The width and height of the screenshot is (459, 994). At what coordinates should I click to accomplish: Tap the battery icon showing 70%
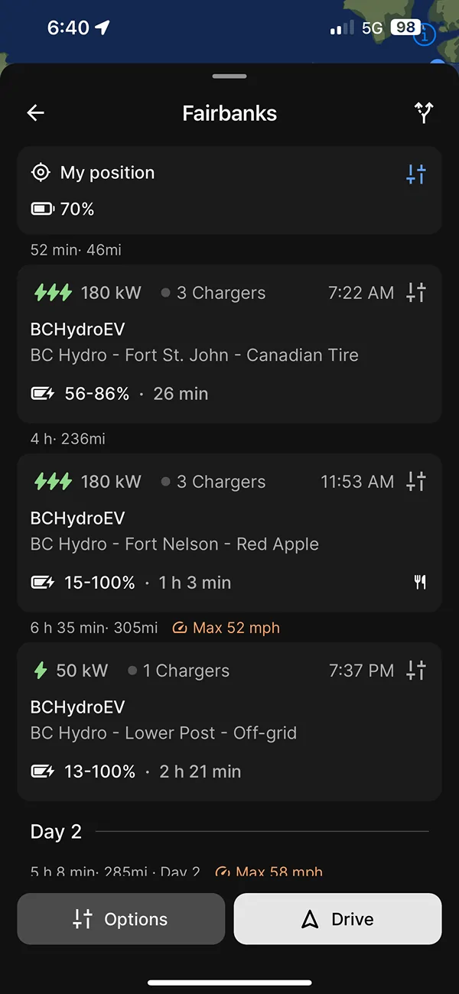(x=42, y=209)
